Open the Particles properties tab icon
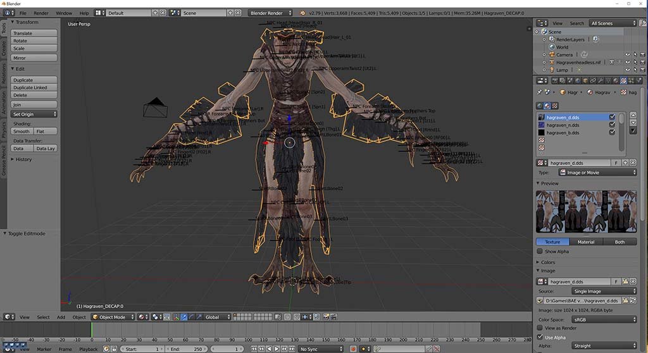Screen dimensions: 648x353 (631, 80)
